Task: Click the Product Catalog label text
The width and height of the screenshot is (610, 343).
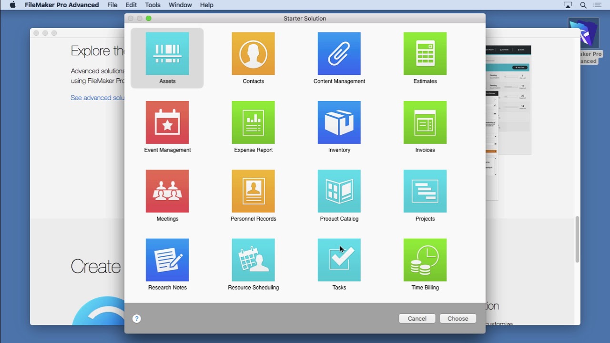Action: pos(339,219)
